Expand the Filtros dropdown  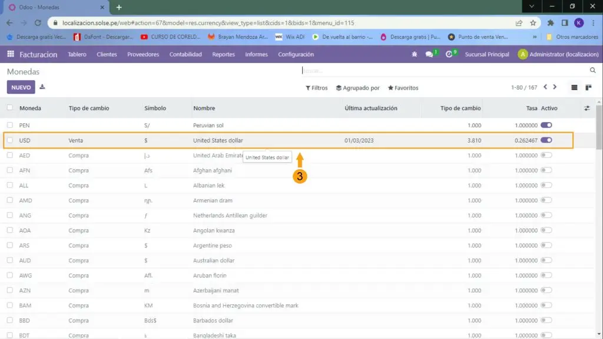316,88
